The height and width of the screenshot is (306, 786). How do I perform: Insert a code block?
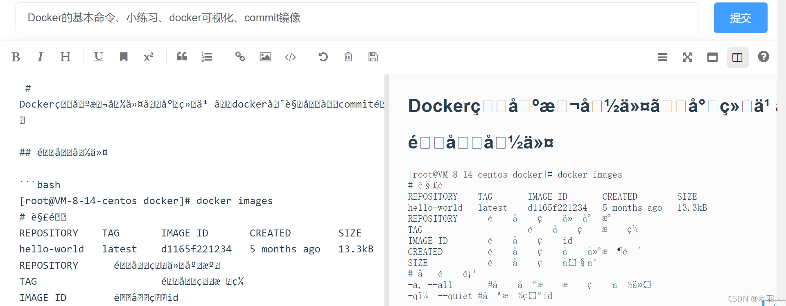pyautogui.click(x=290, y=57)
